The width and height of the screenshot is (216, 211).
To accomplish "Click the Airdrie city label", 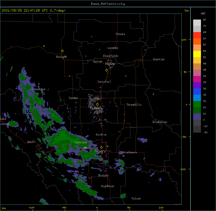I will coord(101,135).
